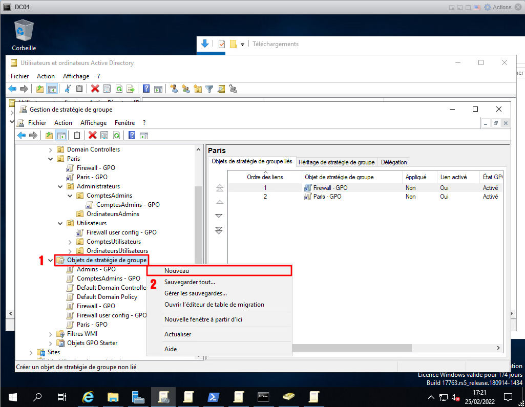Image resolution: width=525 pixels, height=407 pixels.
Task: Expand the Sites tree node
Action: point(31,352)
